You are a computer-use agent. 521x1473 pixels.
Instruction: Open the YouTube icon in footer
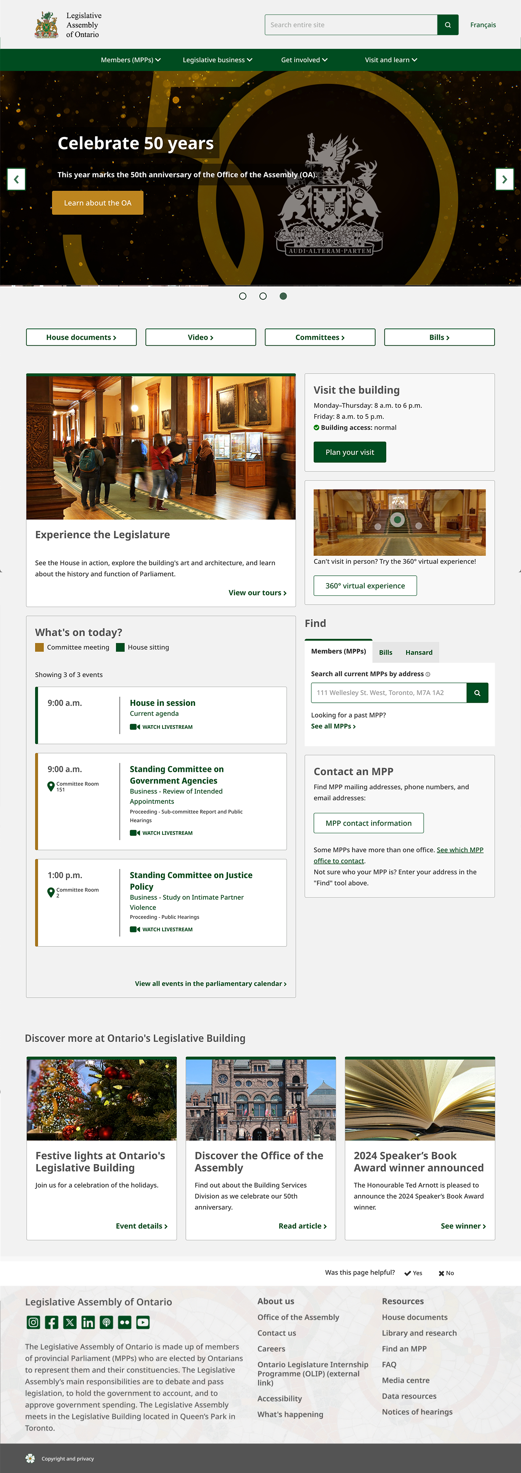pyautogui.click(x=143, y=1322)
